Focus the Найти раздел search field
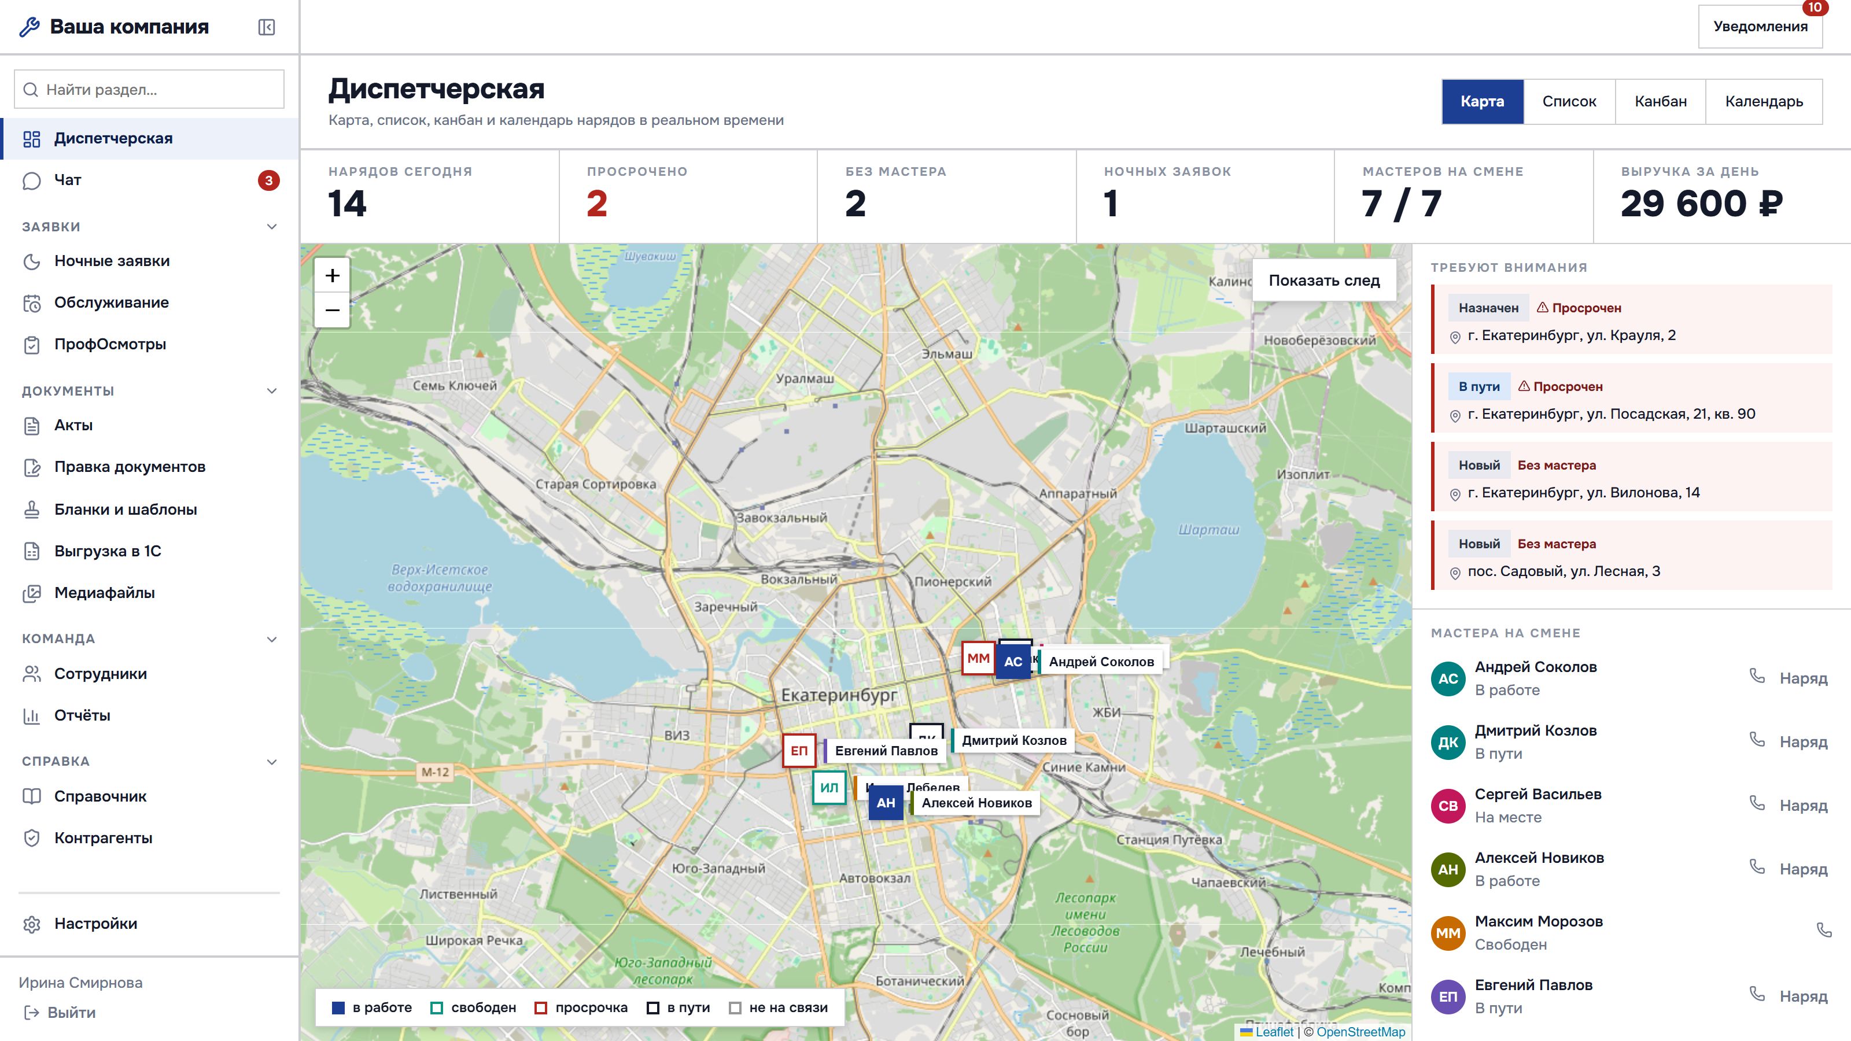The image size is (1851, 1041). (149, 90)
